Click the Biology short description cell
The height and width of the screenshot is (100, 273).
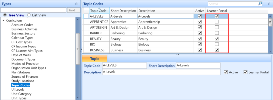coord(123,44)
